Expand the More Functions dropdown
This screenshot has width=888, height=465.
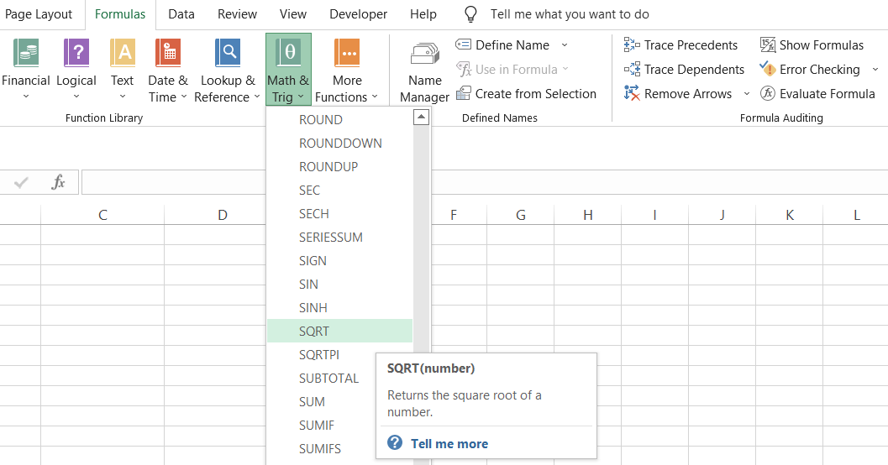pyautogui.click(x=347, y=71)
